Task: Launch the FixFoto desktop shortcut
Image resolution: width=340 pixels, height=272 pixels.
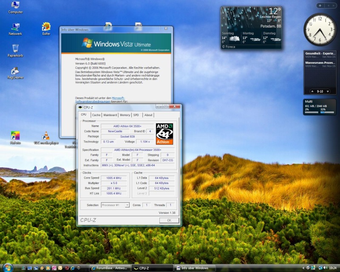Action: tap(15, 138)
